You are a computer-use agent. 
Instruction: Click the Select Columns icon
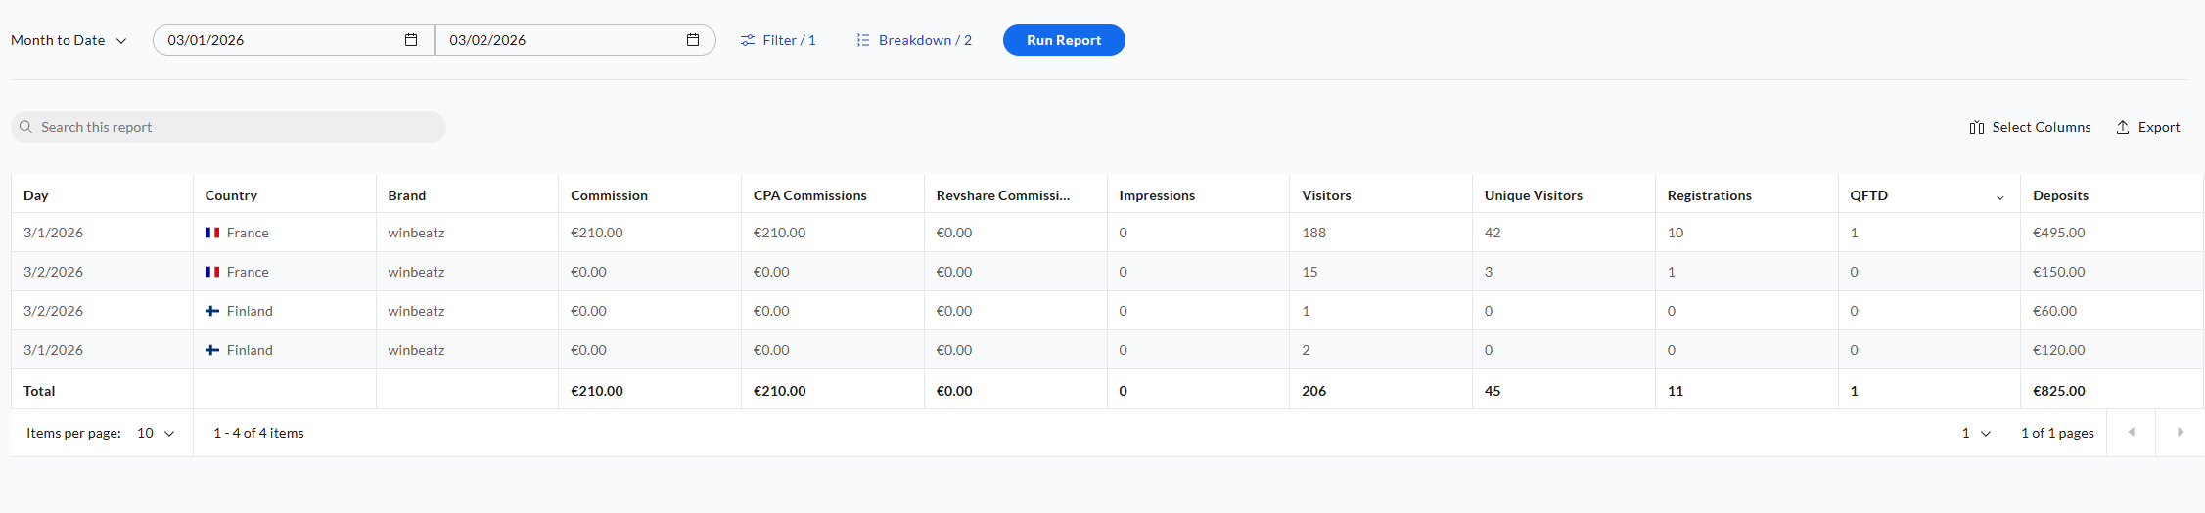1977,128
